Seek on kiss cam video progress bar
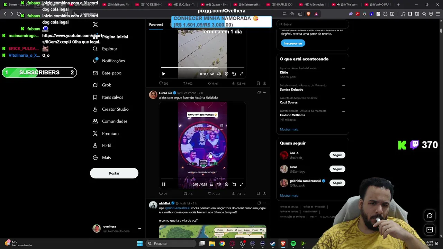443x249 pixels. (202, 178)
